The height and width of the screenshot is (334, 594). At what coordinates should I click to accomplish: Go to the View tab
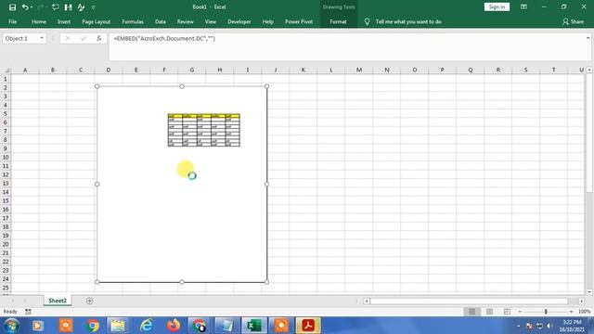[211, 21]
